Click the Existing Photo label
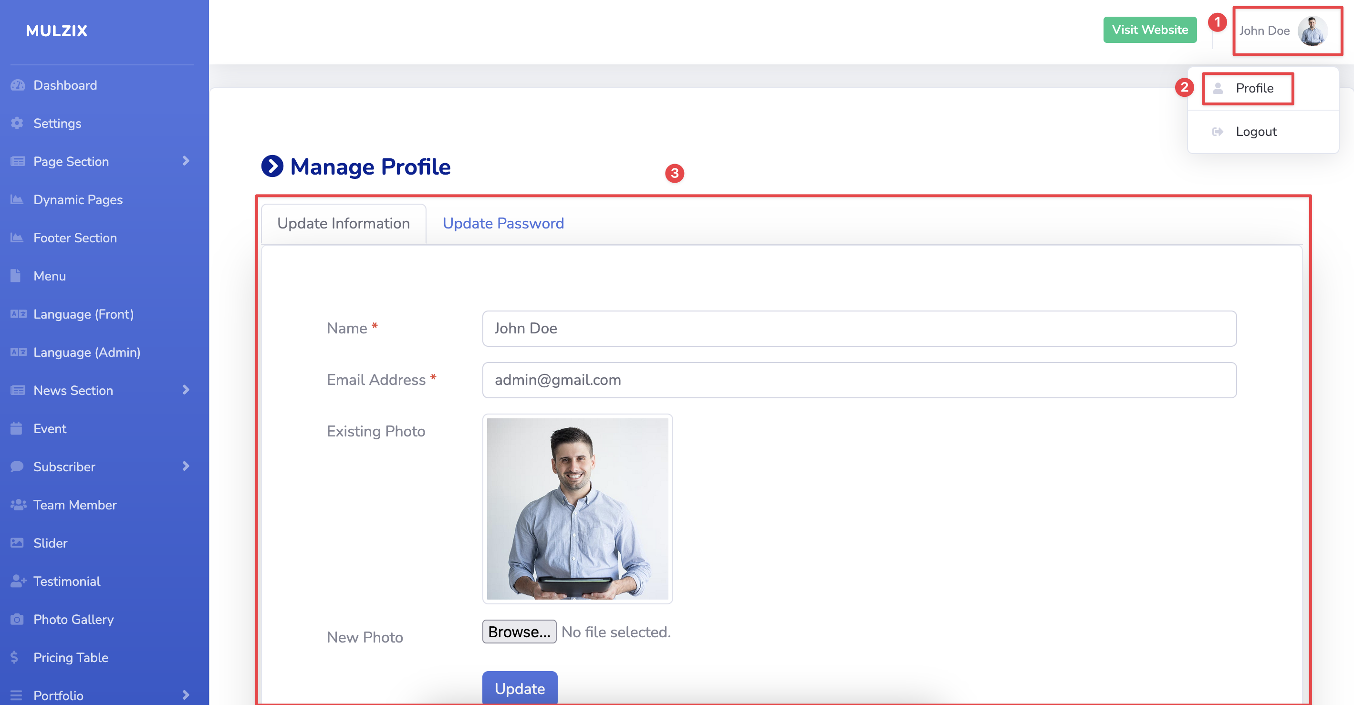The width and height of the screenshot is (1354, 705). 376,431
